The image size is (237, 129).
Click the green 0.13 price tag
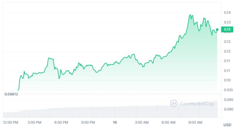[227, 29]
